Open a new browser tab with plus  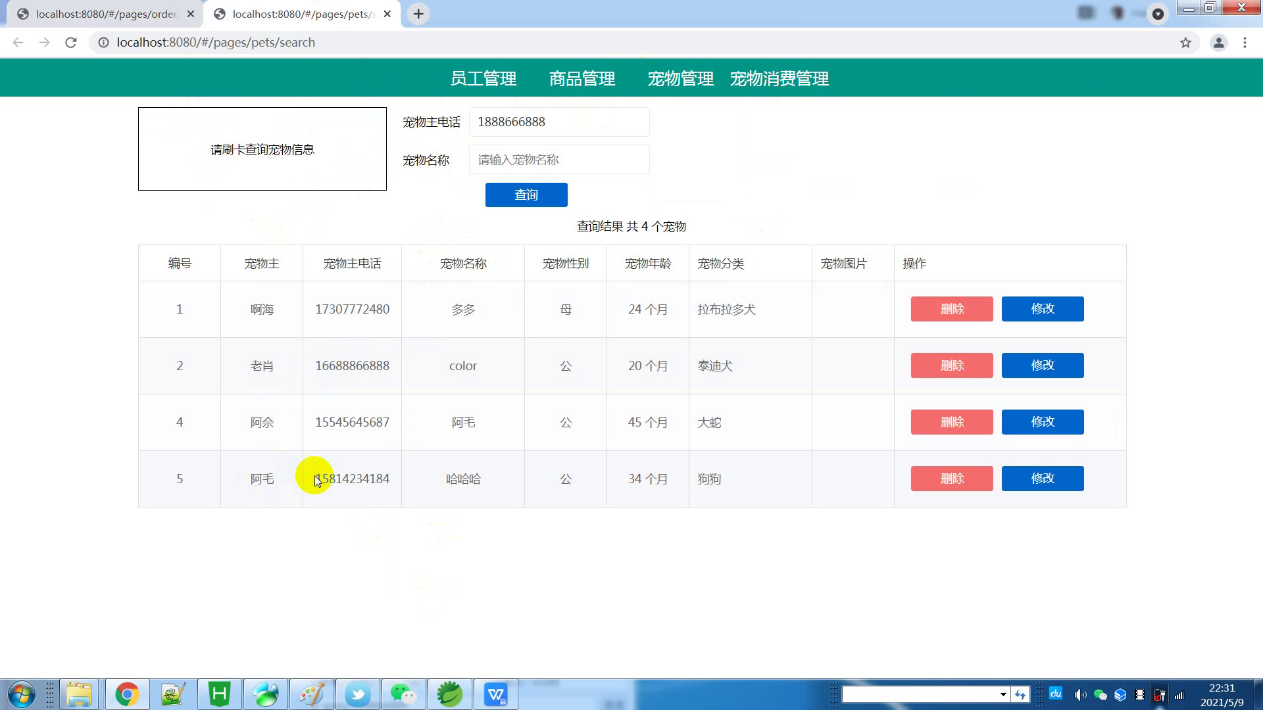(418, 14)
